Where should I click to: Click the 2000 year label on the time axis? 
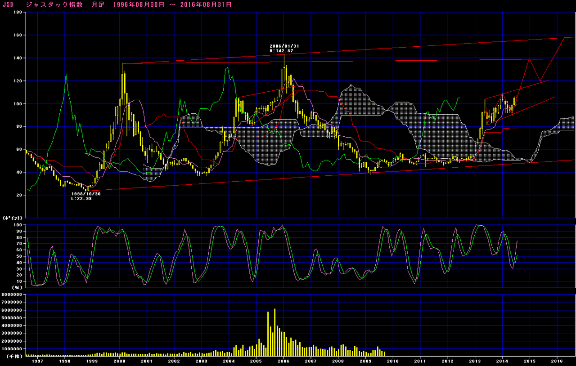(x=119, y=361)
